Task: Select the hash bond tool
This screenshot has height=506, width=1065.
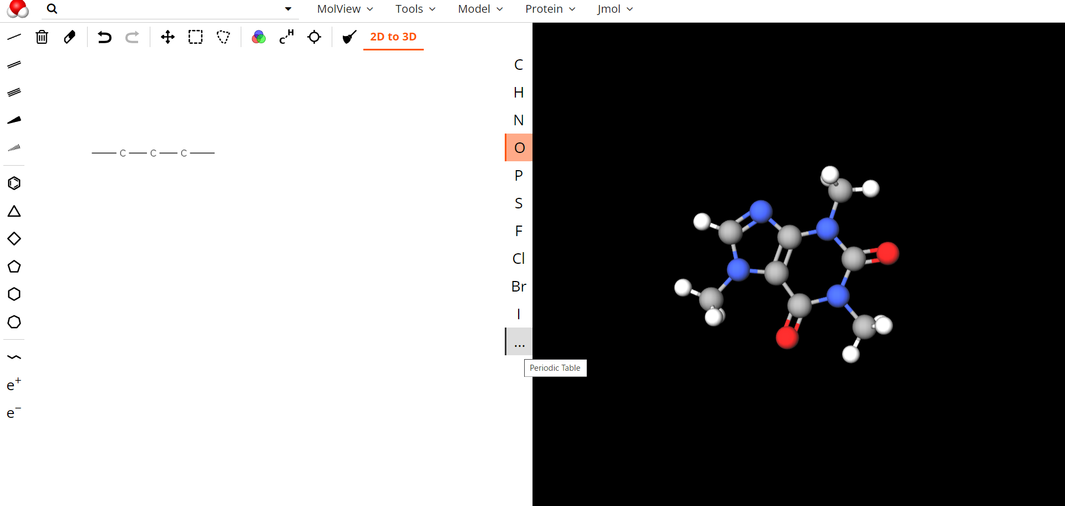Action: (14, 148)
